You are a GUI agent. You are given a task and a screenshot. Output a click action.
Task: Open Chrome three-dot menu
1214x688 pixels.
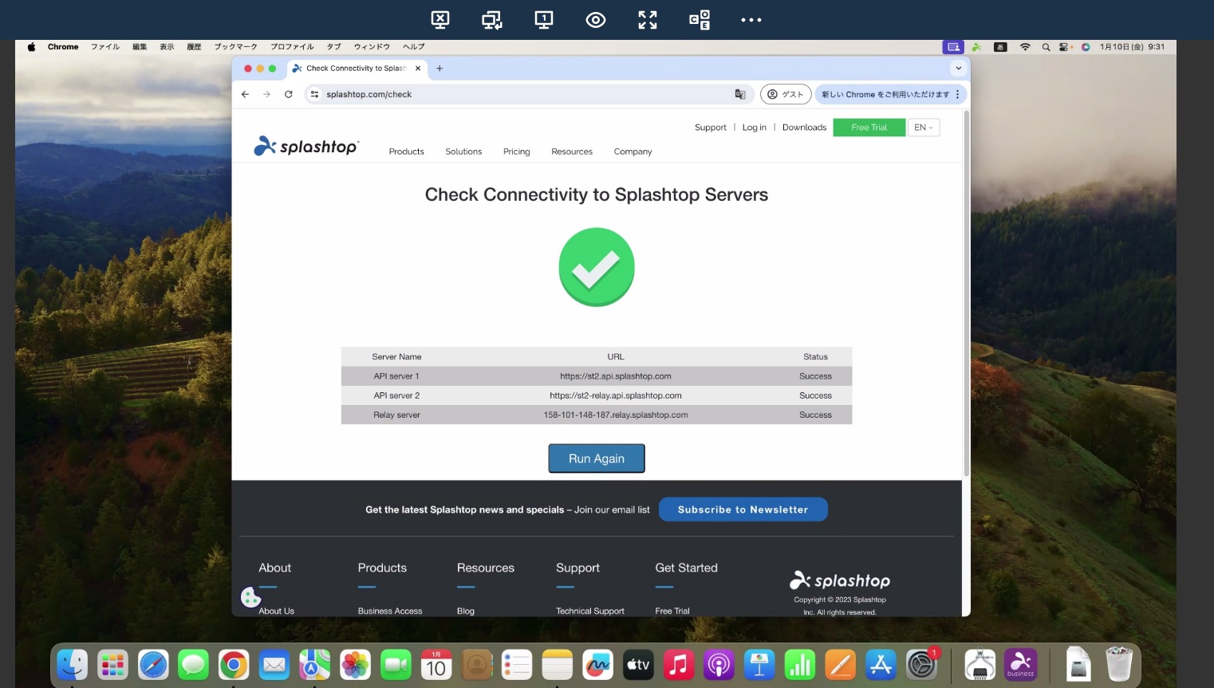[x=958, y=94]
